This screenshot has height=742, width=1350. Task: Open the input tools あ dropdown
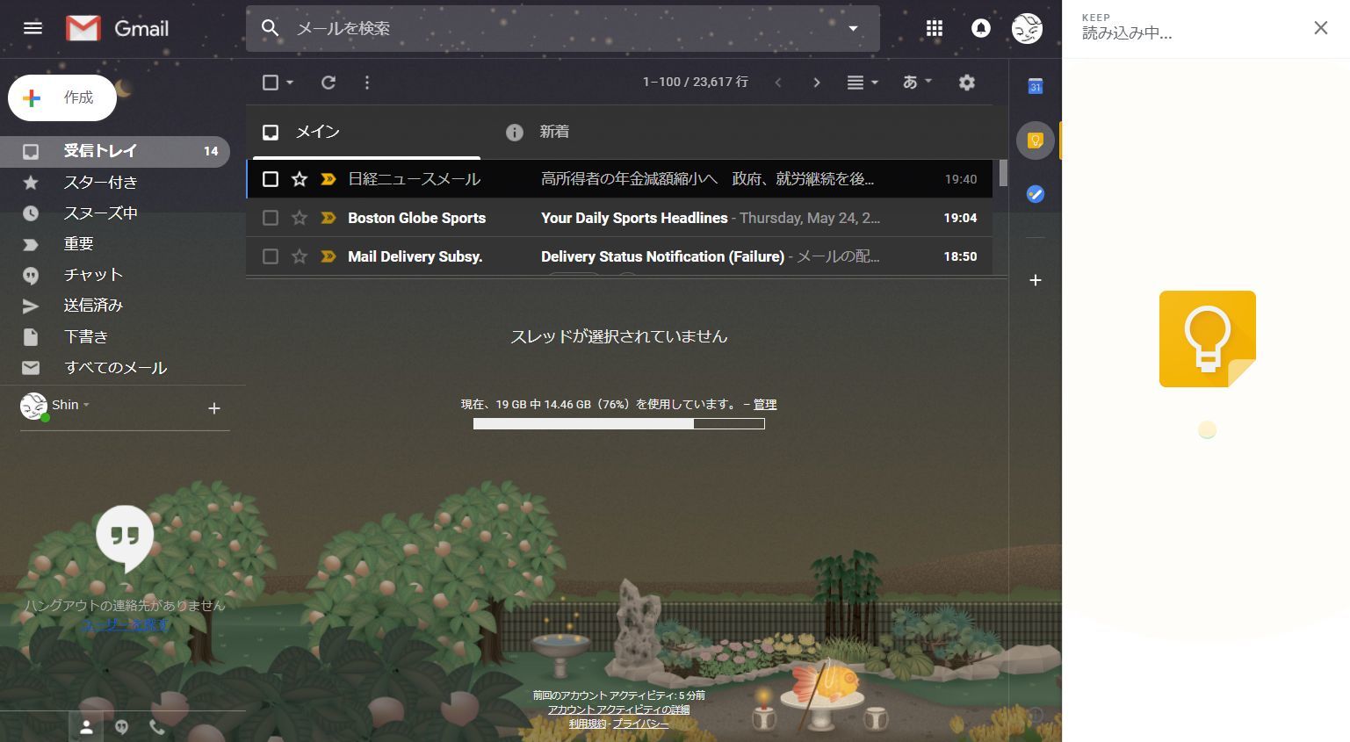point(917,82)
